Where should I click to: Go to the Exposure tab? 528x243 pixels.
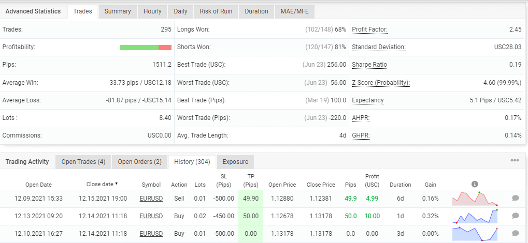click(x=235, y=162)
